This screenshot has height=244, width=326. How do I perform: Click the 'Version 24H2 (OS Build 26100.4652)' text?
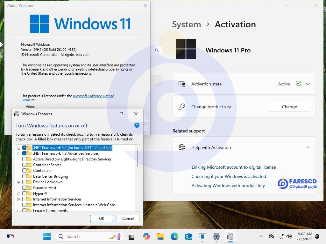tap(49, 50)
